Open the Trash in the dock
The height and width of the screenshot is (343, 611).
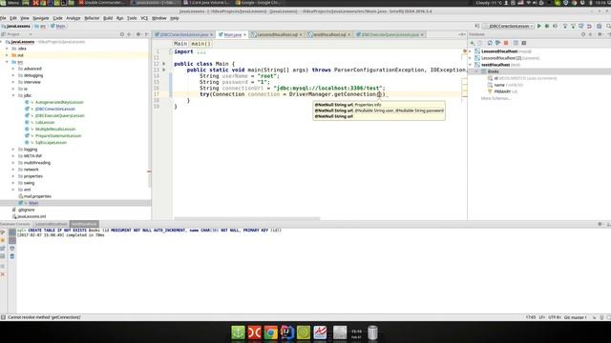(372, 333)
